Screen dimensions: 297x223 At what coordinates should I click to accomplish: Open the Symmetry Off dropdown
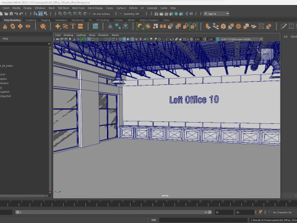[131, 14]
